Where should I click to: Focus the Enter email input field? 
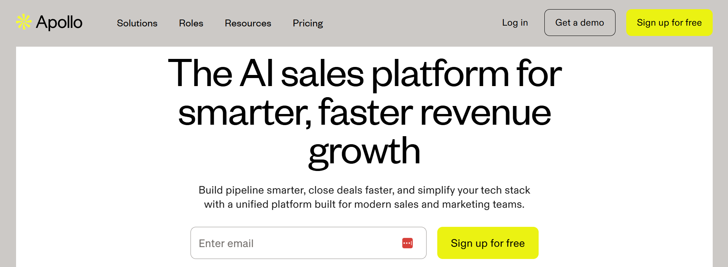click(295, 243)
